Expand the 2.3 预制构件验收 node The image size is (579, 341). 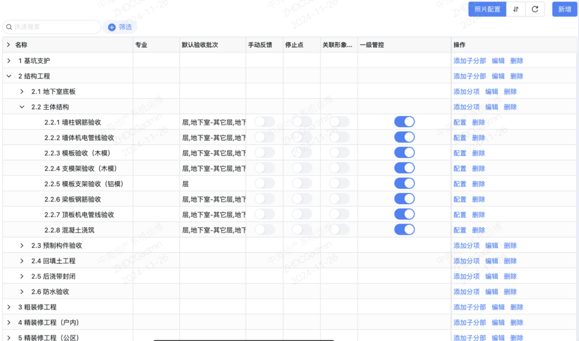pyautogui.click(x=23, y=245)
